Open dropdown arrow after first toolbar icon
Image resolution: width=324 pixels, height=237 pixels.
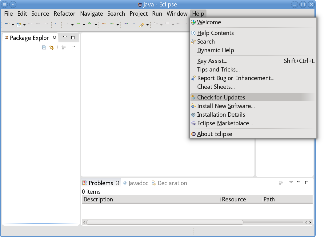(13, 25)
